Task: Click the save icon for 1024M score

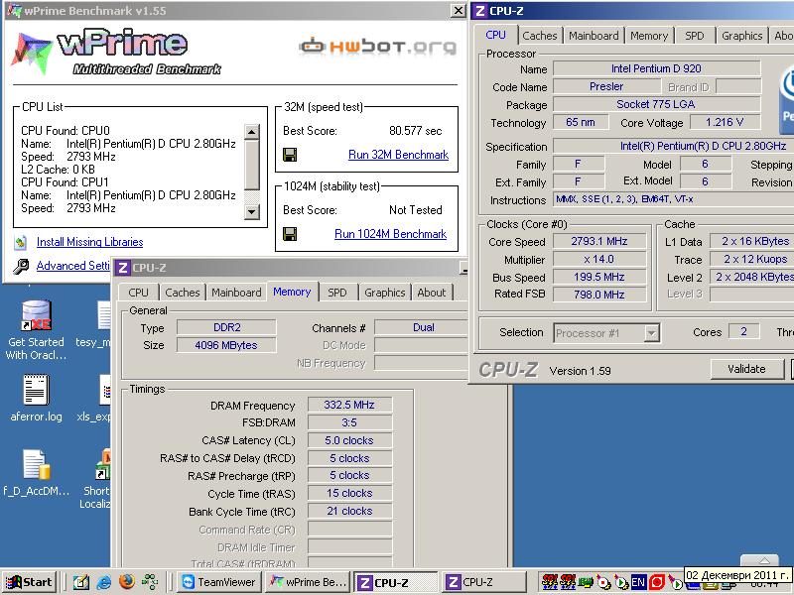Action: [290, 234]
